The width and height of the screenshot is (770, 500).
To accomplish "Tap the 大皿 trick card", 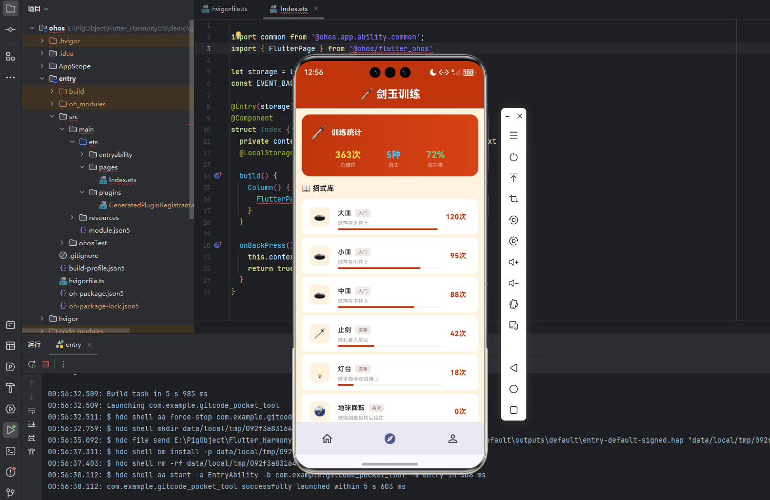I will (x=390, y=217).
